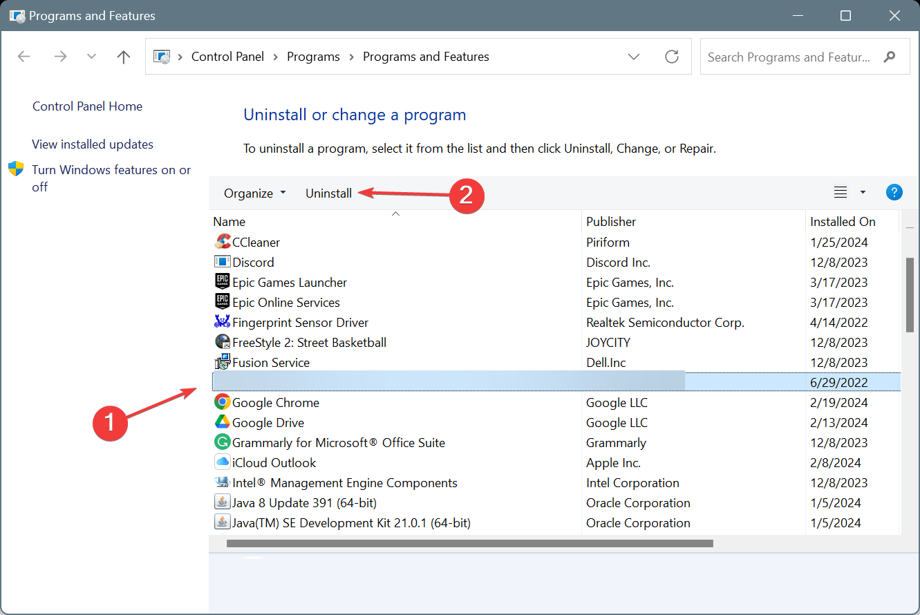
Task: Expand the address bar history dropdown
Action: [634, 57]
